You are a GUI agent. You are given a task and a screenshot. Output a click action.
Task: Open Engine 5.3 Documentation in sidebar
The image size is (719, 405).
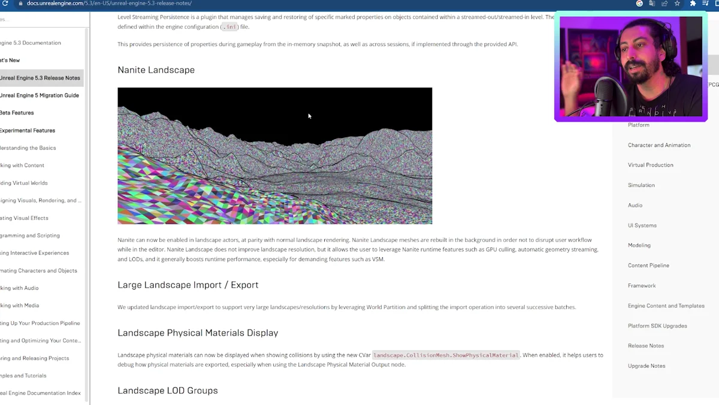pos(31,43)
